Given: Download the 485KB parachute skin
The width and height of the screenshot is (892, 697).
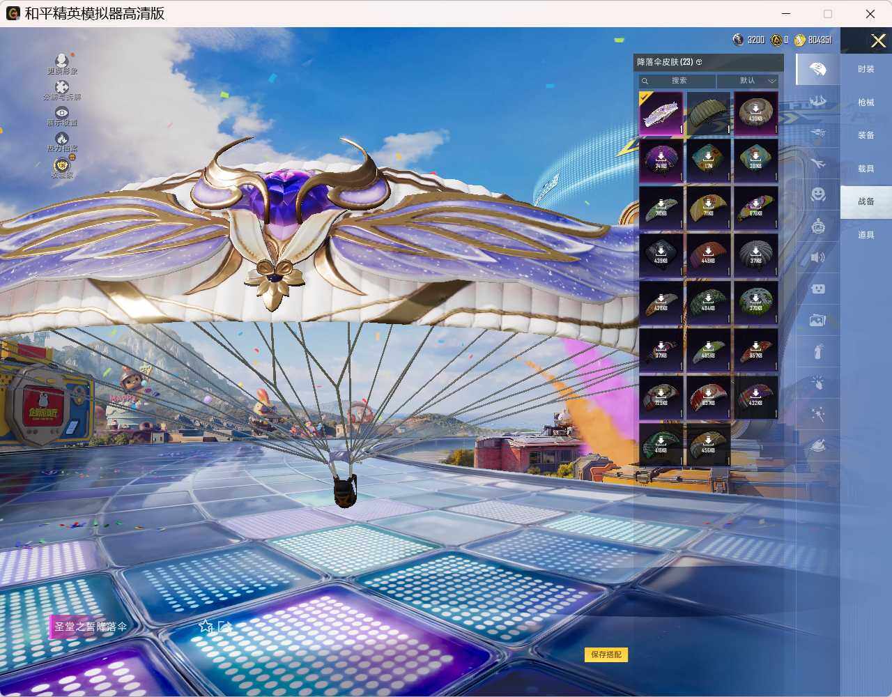Looking at the screenshot, I should [x=708, y=350].
